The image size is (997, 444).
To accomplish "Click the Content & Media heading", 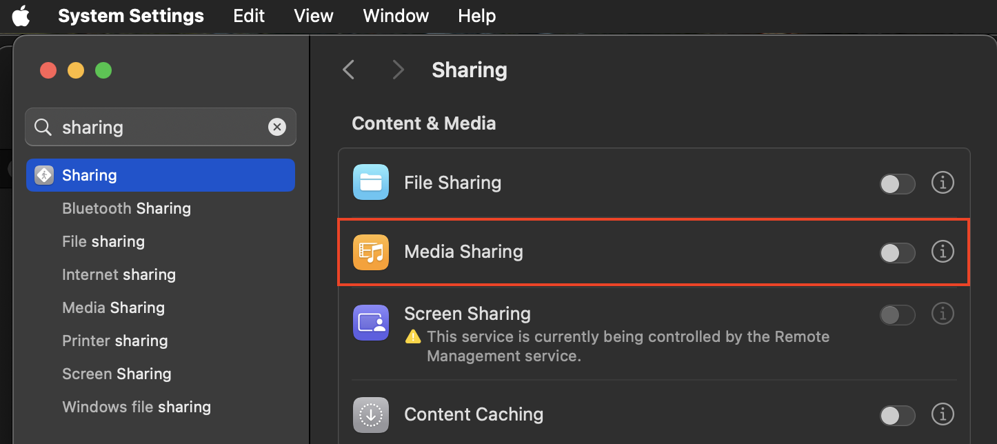I will coord(423,123).
